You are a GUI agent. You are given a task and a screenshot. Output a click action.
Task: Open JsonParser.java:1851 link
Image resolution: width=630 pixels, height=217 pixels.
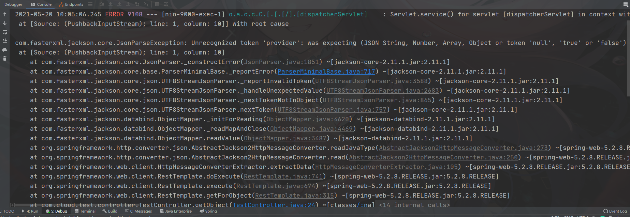[x=281, y=62]
